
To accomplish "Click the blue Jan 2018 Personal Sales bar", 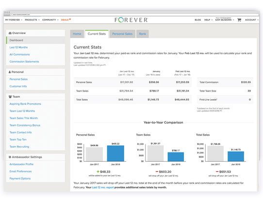I will [x=115, y=153].
